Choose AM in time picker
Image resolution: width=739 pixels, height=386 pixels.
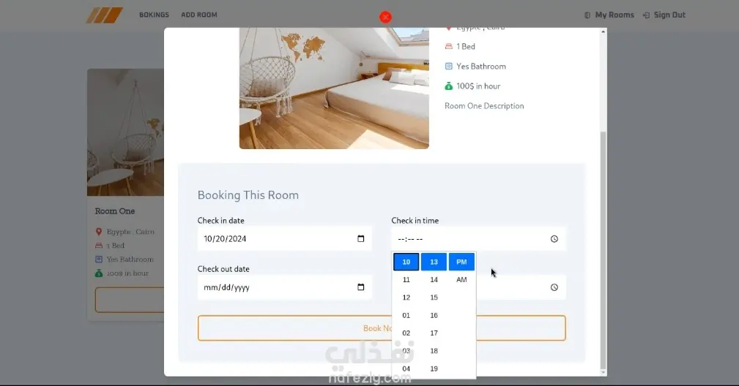[x=461, y=280]
